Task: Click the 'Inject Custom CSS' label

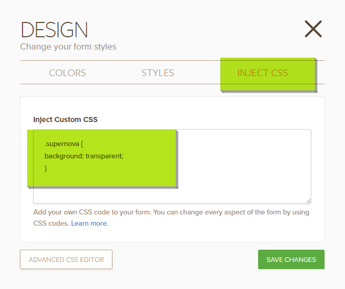Action: tap(65, 119)
